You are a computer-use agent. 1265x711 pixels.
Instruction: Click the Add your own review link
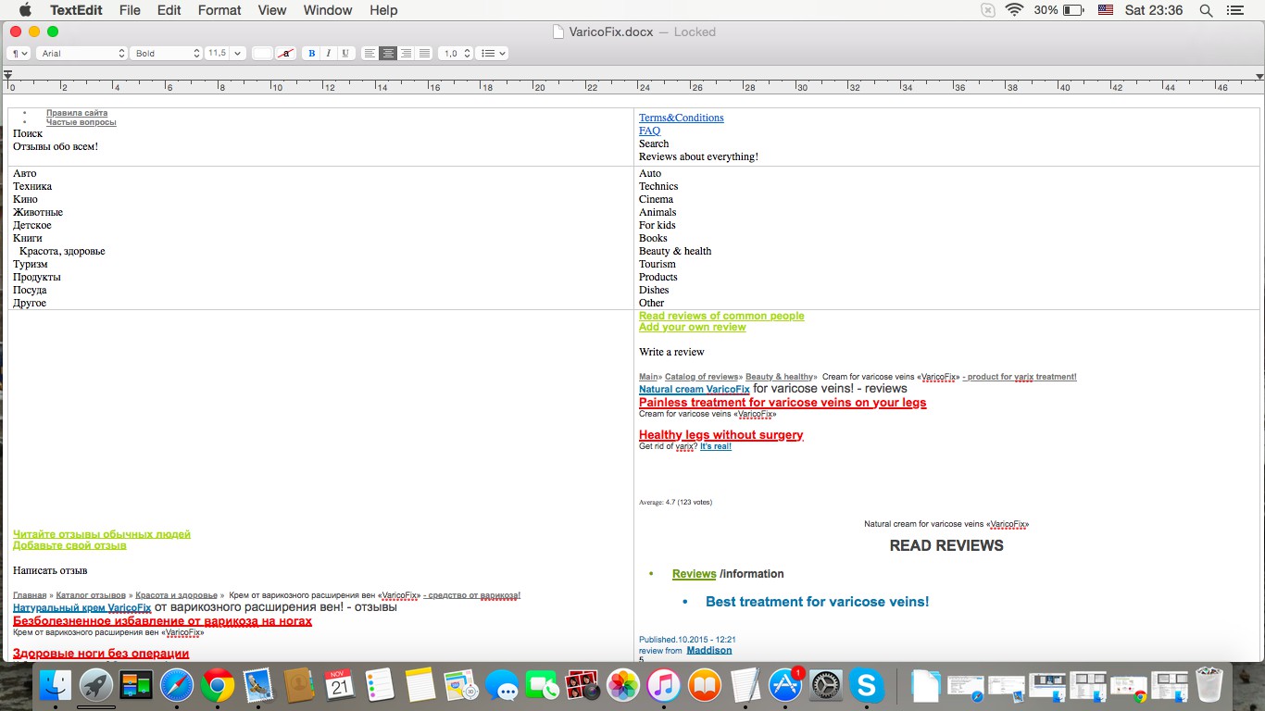(x=692, y=327)
